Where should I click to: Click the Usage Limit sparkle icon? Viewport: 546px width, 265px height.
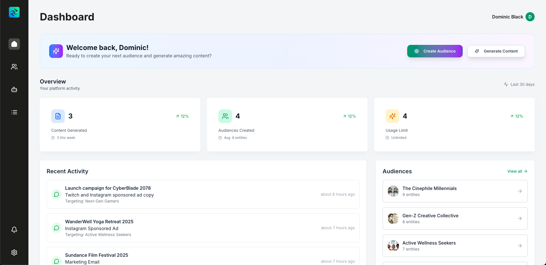pos(392,116)
